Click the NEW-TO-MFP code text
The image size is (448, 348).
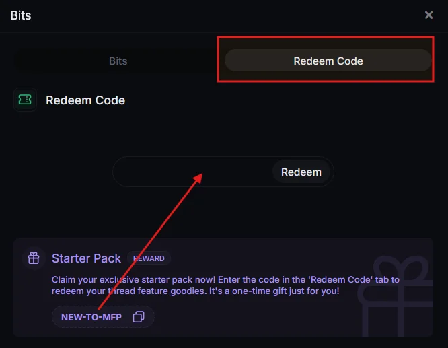[91, 316]
